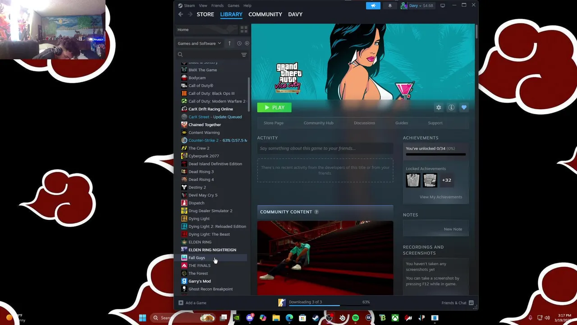Switch to the STORE tab
577x325 pixels.
tap(205, 14)
